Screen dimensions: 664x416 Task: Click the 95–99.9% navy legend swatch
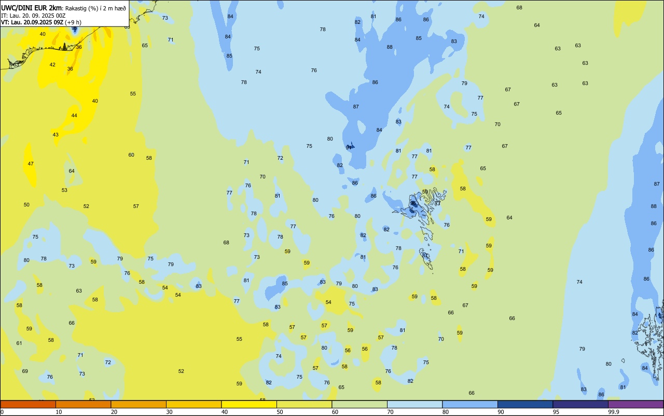tap(580, 404)
